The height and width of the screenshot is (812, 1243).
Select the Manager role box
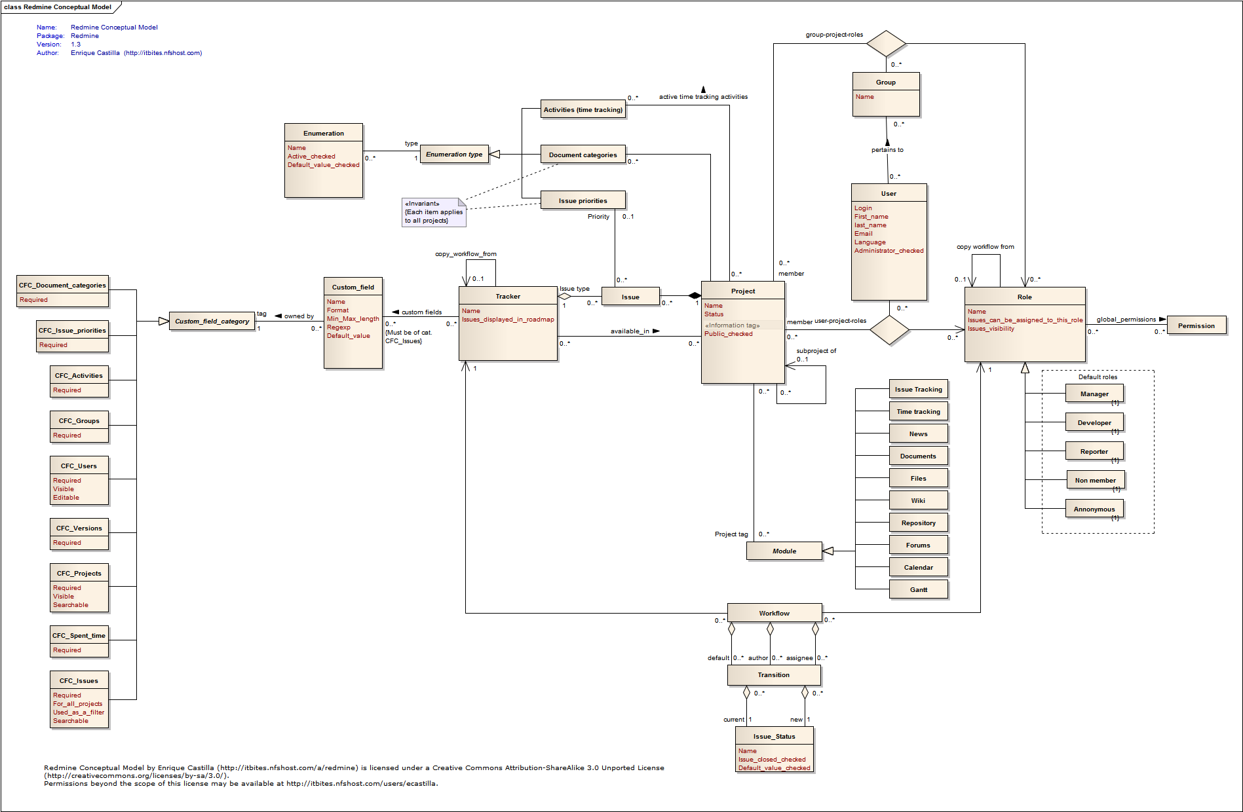[1094, 394]
